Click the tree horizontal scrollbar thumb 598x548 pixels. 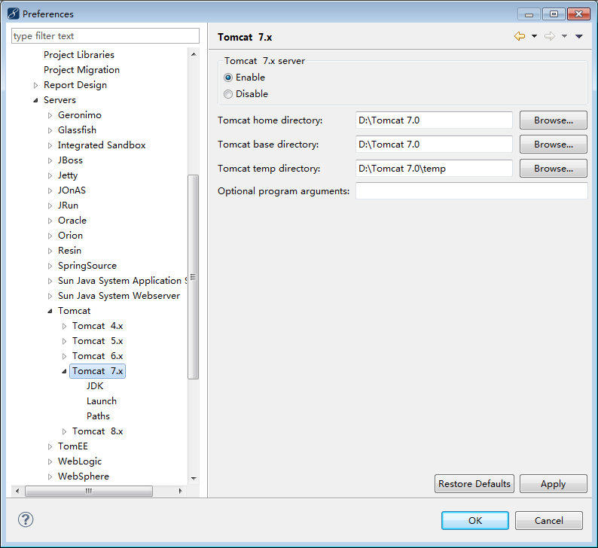pyautogui.click(x=89, y=492)
